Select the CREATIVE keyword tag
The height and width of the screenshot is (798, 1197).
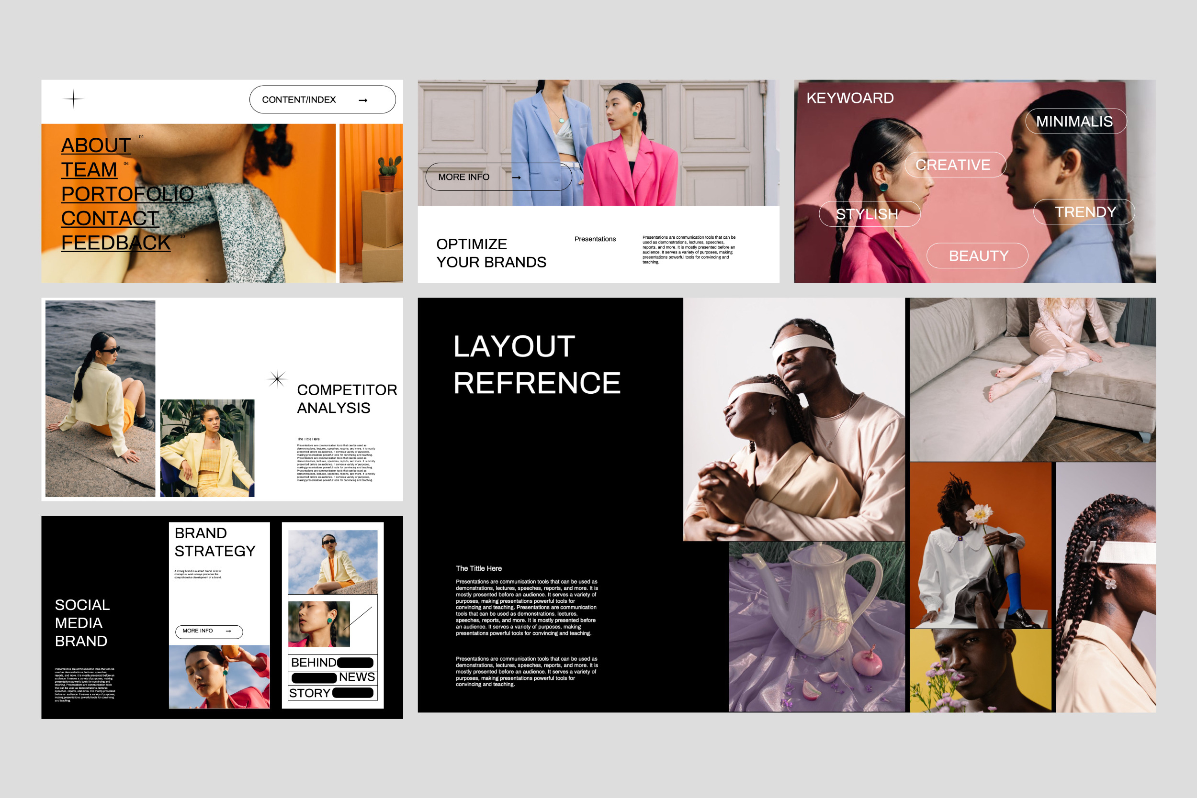point(955,165)
